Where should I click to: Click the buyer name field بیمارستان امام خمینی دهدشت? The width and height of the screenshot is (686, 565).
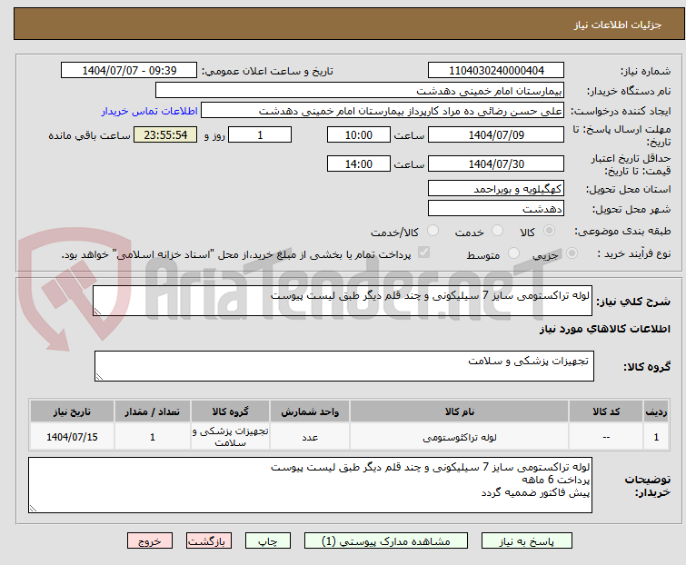click(360, 91)
